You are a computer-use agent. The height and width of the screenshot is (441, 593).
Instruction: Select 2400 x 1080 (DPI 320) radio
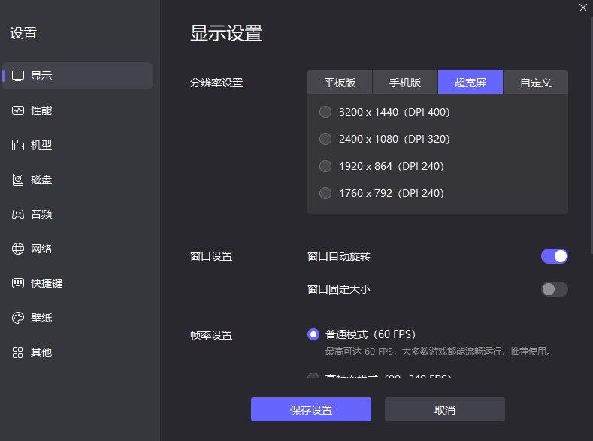tap(325, 139)
